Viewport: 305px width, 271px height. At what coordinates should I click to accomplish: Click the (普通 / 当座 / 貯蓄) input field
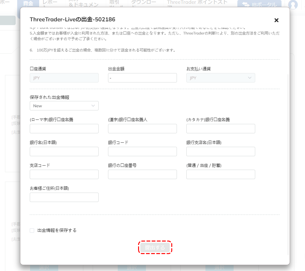pyautogui.click(x=220, y=174)
